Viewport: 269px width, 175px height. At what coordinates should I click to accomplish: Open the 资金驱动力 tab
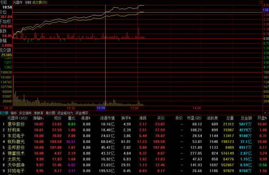(x=65, y=113)
